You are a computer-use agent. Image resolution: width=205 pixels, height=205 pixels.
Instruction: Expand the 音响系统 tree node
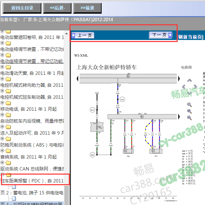coord(2,151)
